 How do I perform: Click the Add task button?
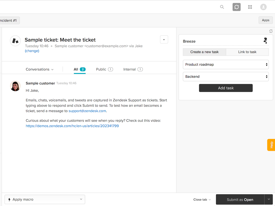coord(226,88)
